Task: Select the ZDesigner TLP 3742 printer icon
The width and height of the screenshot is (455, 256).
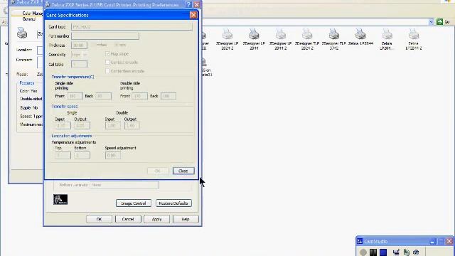Action: (334, 34)
